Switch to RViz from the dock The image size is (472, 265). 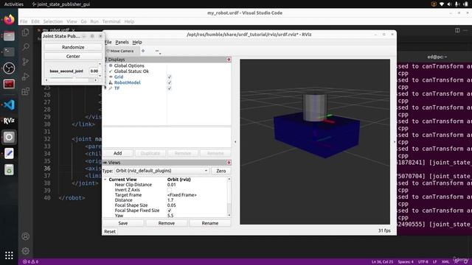(9, 121)
